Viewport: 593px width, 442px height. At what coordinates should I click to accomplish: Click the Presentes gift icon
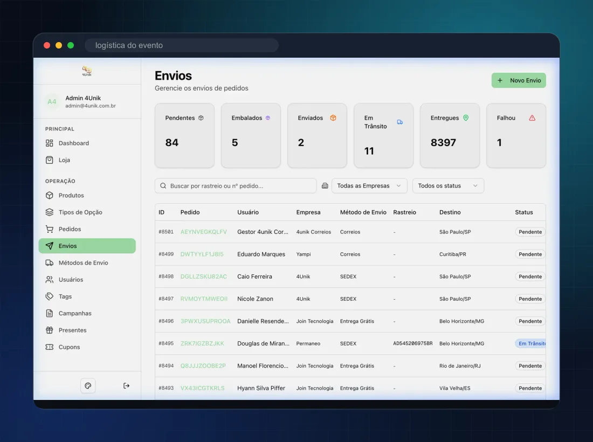point(50,330)
